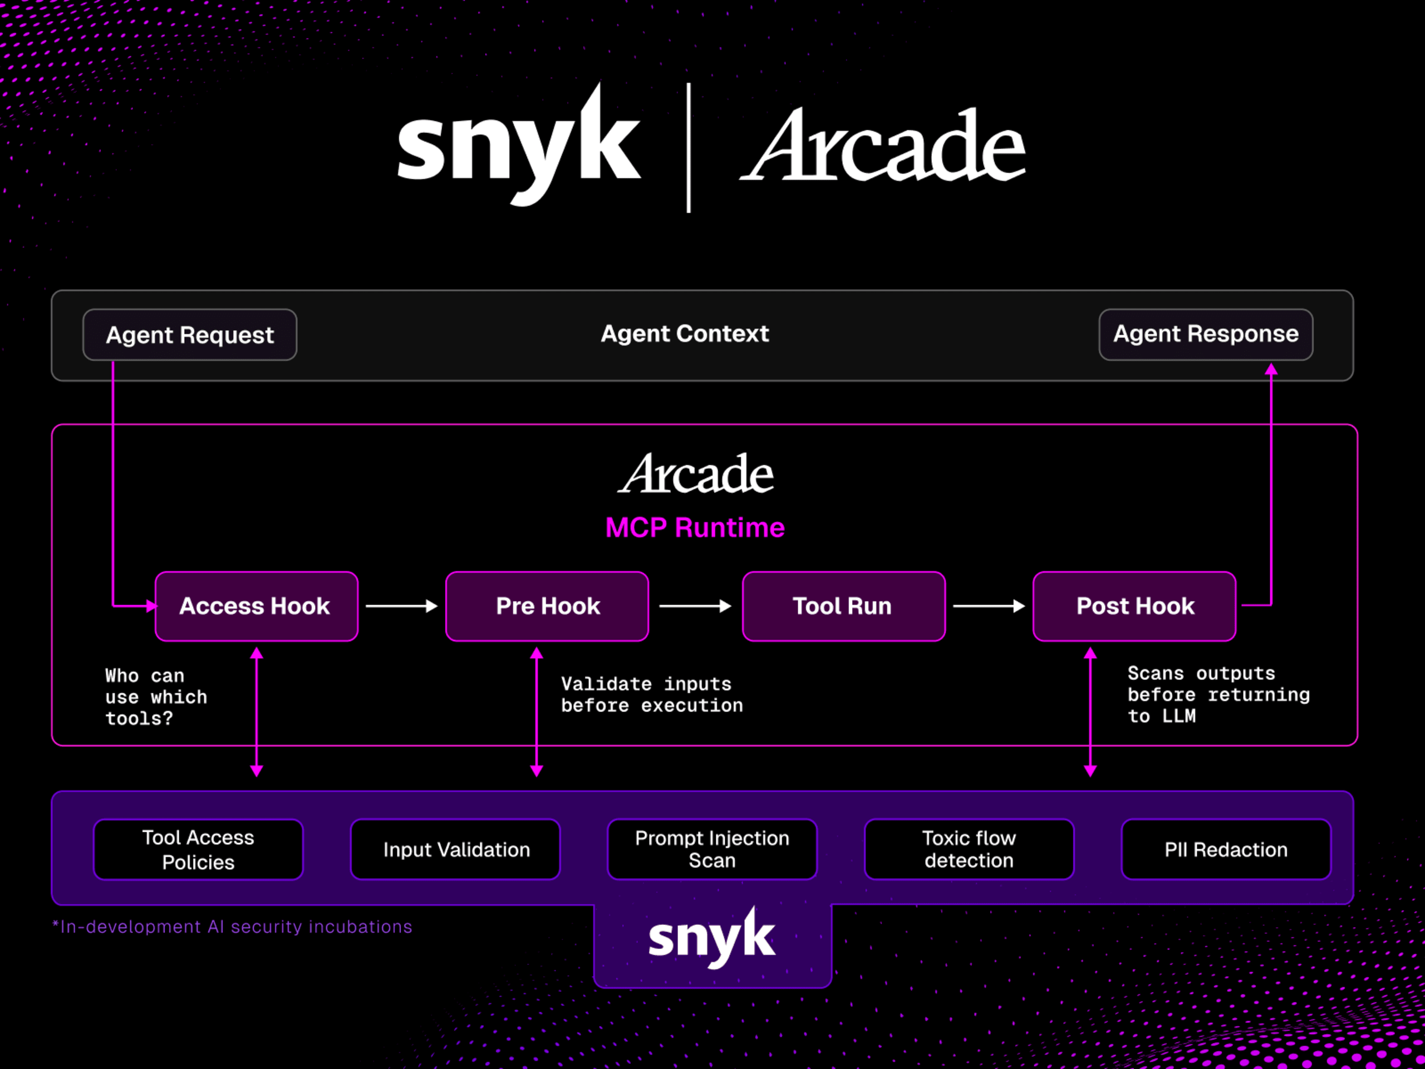Select the Arcade logo inside the MCP Runtime box
Image resolution: width=1425 pixels, height=1069 pixels.
pos(695,475)
